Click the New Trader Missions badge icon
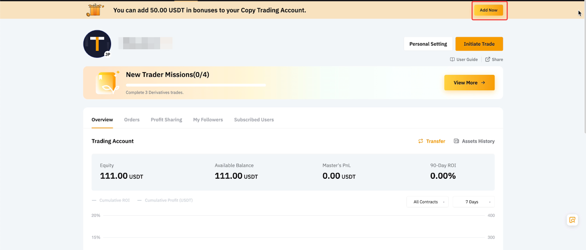This screenshot has width=586, height=250. 107,83
